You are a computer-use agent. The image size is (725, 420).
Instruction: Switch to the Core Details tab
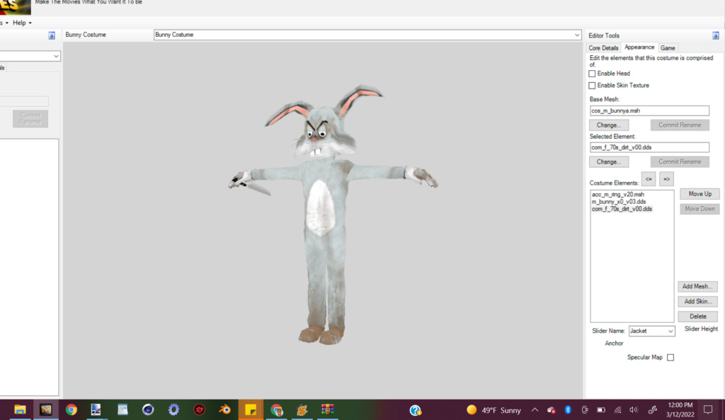[603, 48]
